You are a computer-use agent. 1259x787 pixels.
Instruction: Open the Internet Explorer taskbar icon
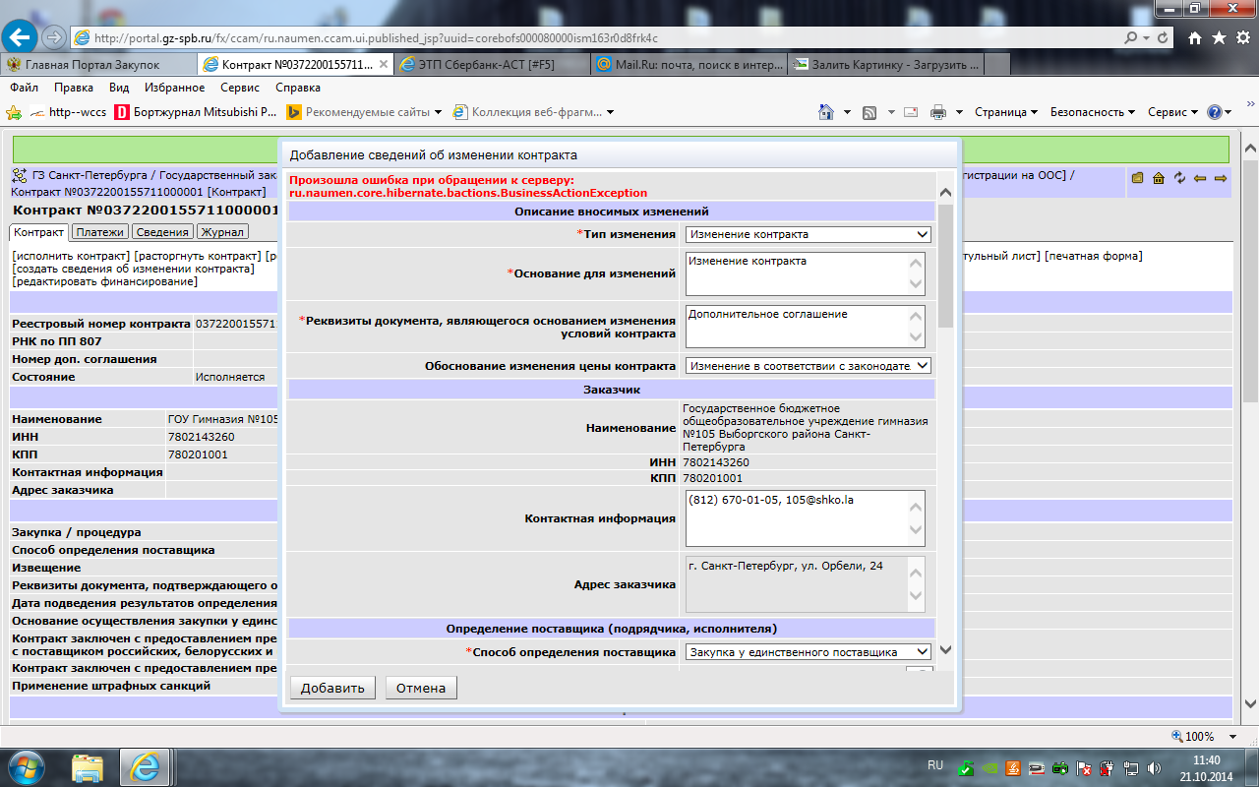(x=146, y=765)
